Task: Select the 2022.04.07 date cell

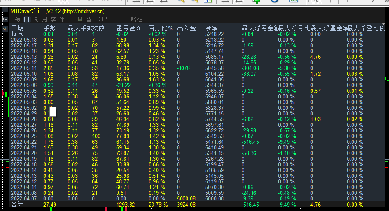Action: click(24, 198)
